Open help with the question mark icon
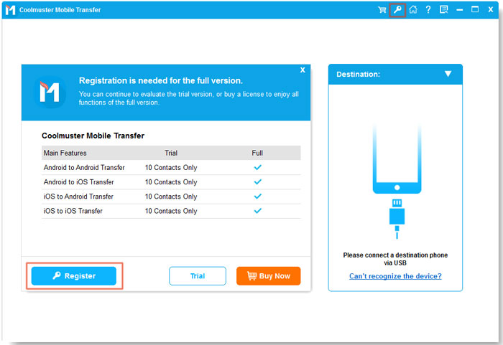Image resolution: width=503 pixels, height=345 pixels. click(x=428, y=10)
